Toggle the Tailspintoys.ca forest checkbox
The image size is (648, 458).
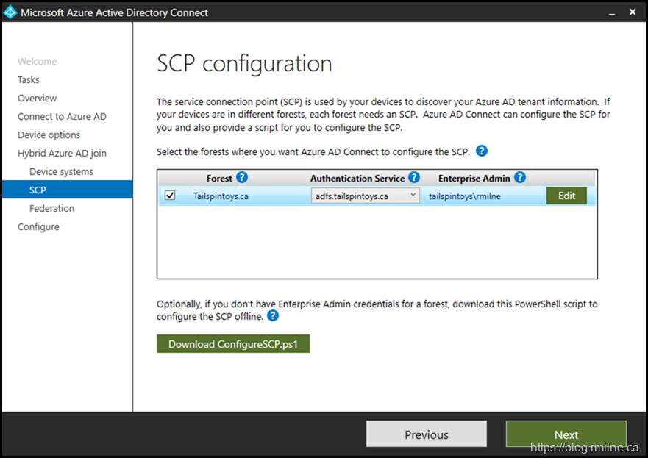click(171, 196)
